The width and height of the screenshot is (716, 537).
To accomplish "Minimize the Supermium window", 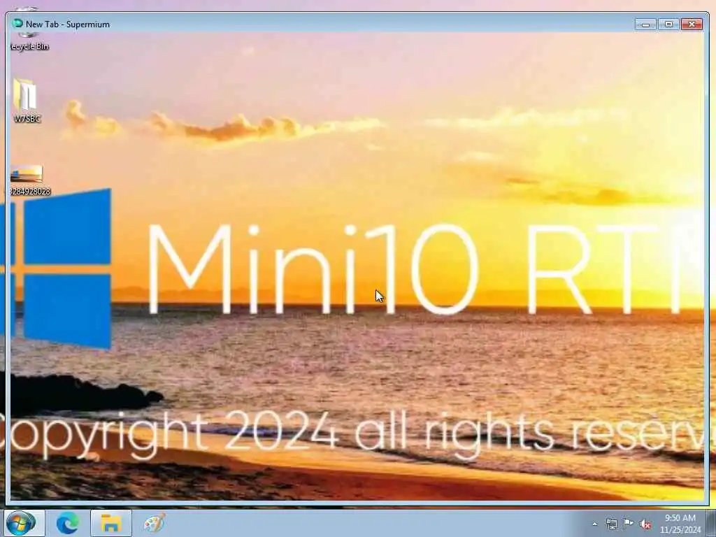I will point(645,24).
